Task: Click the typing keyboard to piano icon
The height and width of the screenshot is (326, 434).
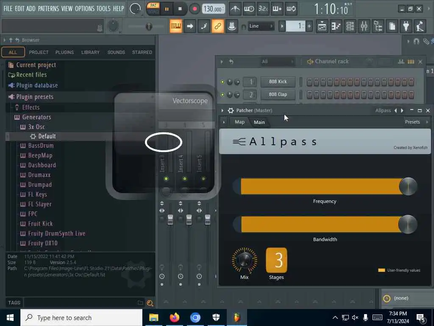Action: pos(176,26)
